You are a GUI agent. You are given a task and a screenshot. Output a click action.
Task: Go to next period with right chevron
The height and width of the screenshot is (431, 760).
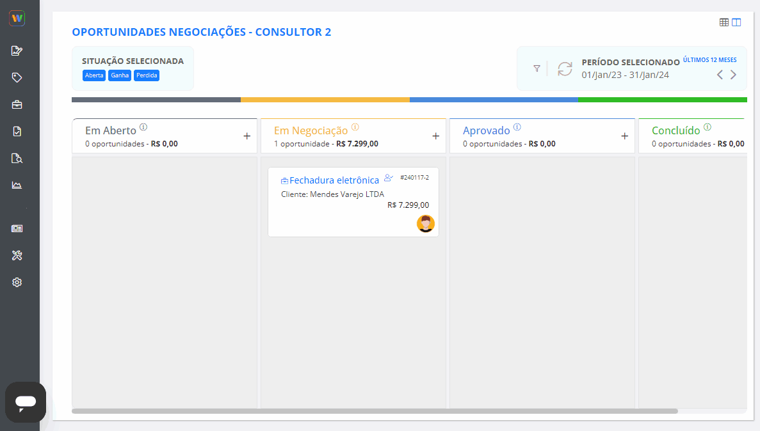pos(734,74)
